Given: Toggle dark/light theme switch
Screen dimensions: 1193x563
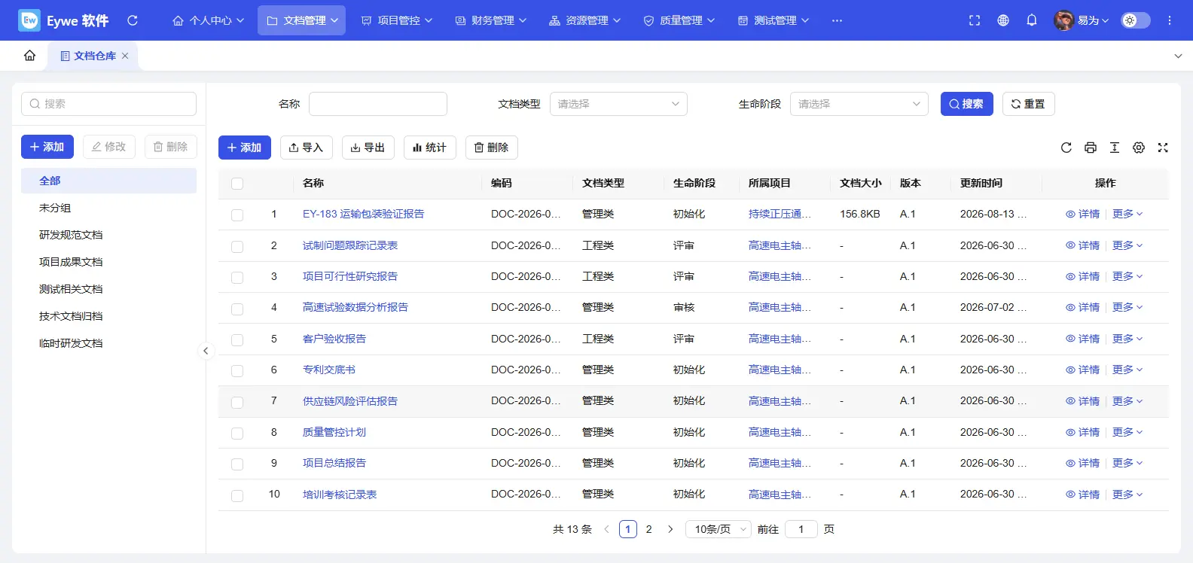Looking at the screenshot, I should pos(1136,20).
